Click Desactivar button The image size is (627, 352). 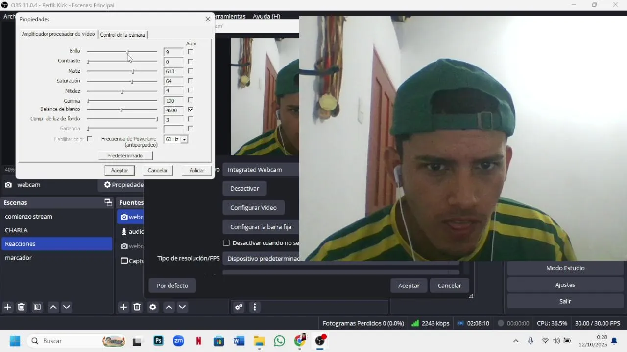click(x=244, y=188)
